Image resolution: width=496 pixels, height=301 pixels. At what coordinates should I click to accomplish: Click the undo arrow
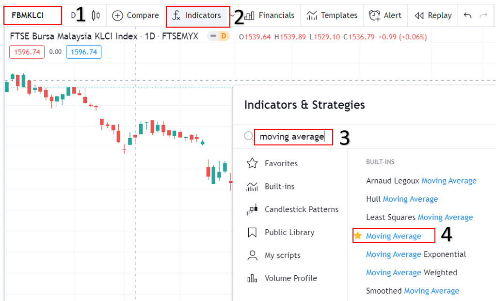[467, 16]
